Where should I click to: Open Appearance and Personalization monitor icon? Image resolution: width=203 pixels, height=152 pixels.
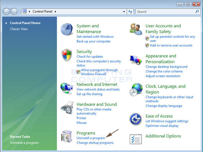click(x=136, y=60)
